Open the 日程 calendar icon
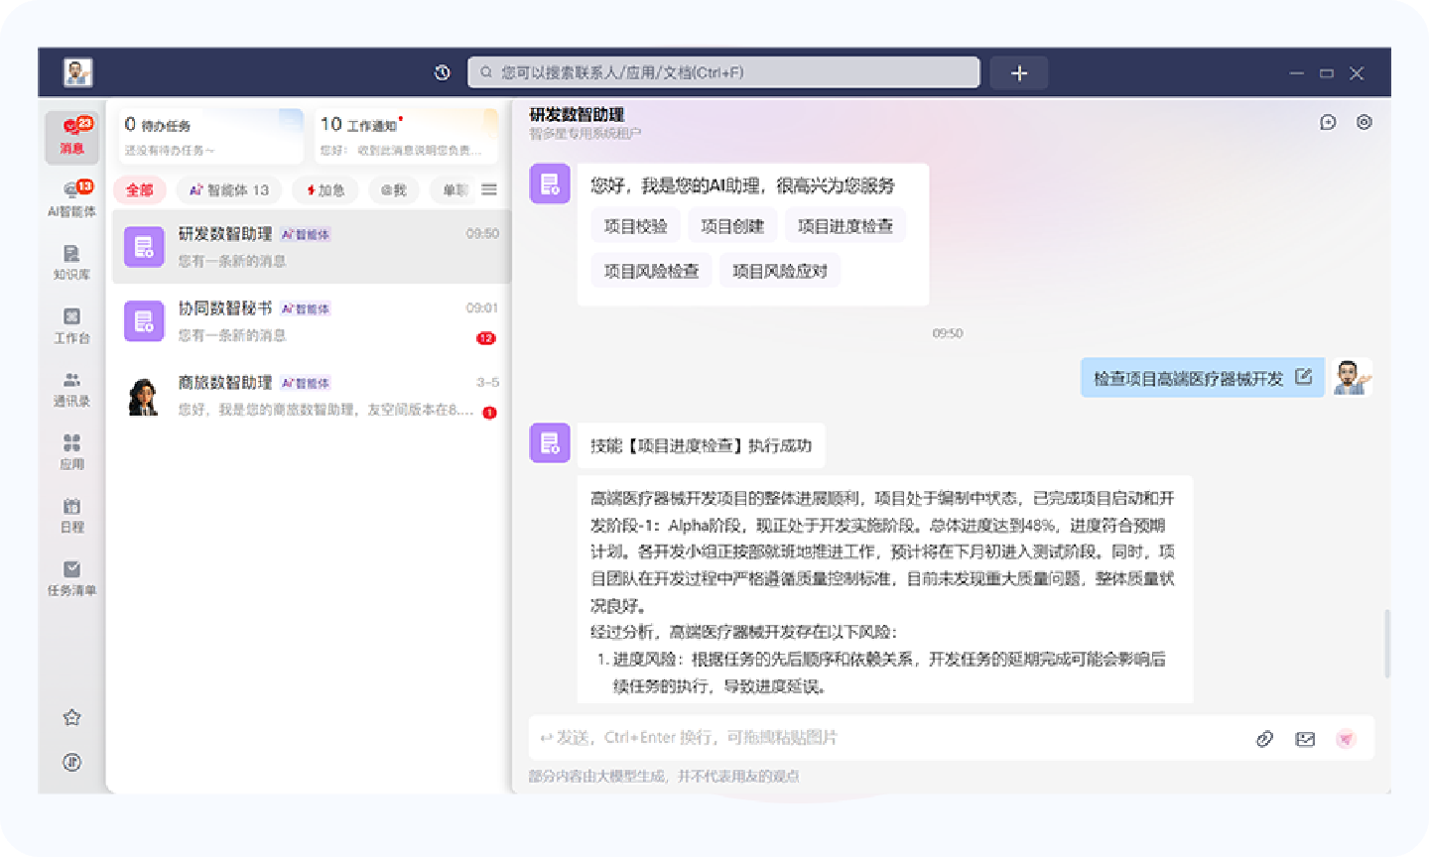 pos(71,515)
